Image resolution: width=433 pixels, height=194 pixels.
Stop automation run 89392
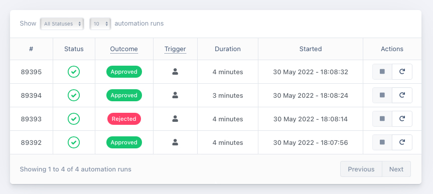(382, 142)
